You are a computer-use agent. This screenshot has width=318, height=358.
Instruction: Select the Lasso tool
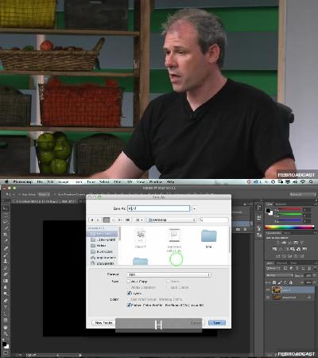(x=6, y=221)
